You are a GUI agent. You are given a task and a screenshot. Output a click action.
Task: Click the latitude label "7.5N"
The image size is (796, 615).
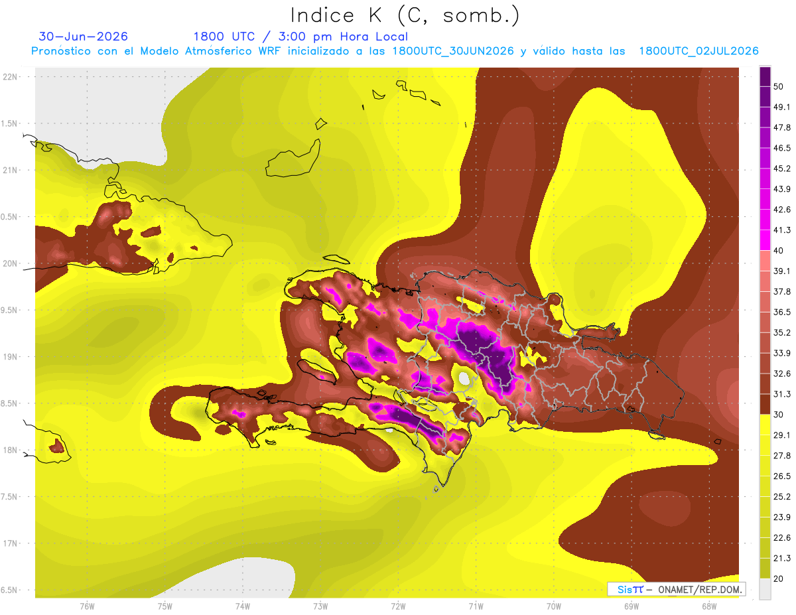point(10,497)
